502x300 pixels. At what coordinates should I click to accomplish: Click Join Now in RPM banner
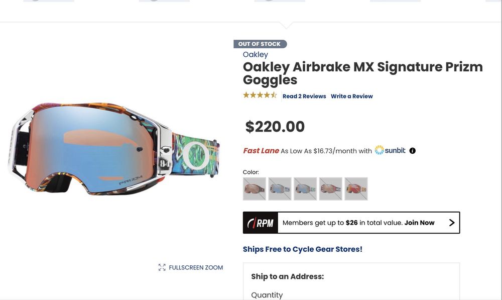coord(420,223)
